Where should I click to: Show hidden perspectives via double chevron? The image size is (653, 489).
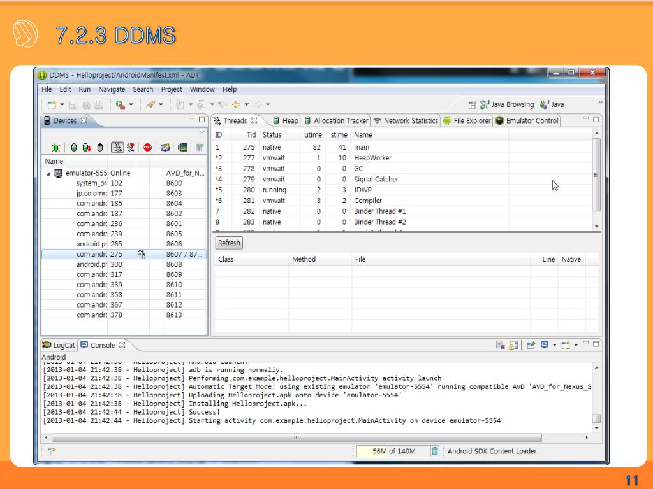pos(600,103)
